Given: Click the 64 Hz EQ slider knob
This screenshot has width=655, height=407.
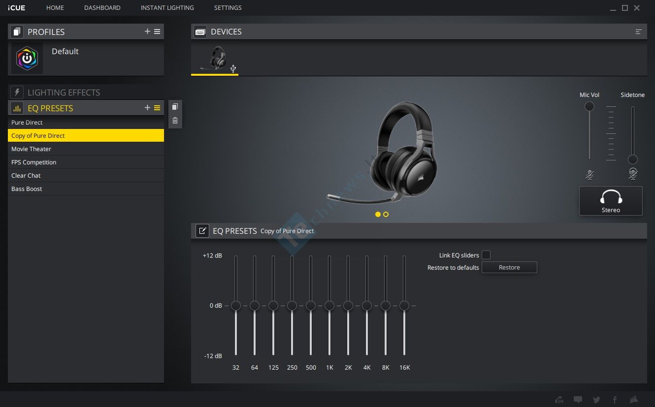Looking at the screenshot, I should click(x=255, y=306).
